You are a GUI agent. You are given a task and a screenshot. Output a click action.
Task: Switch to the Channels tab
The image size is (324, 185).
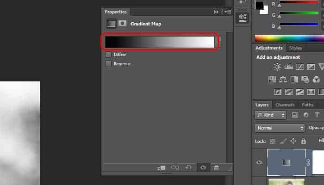tap(285, 105)
